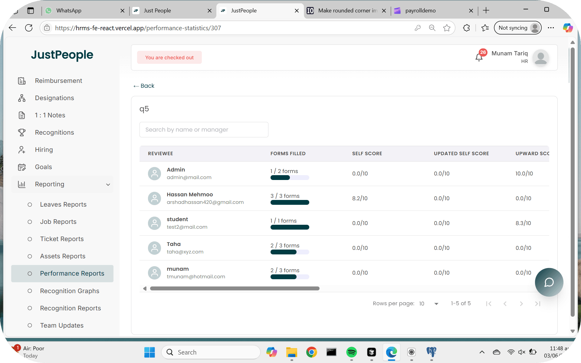
Task: Open browser settings and more menu
Action: (x=551, y=28)
